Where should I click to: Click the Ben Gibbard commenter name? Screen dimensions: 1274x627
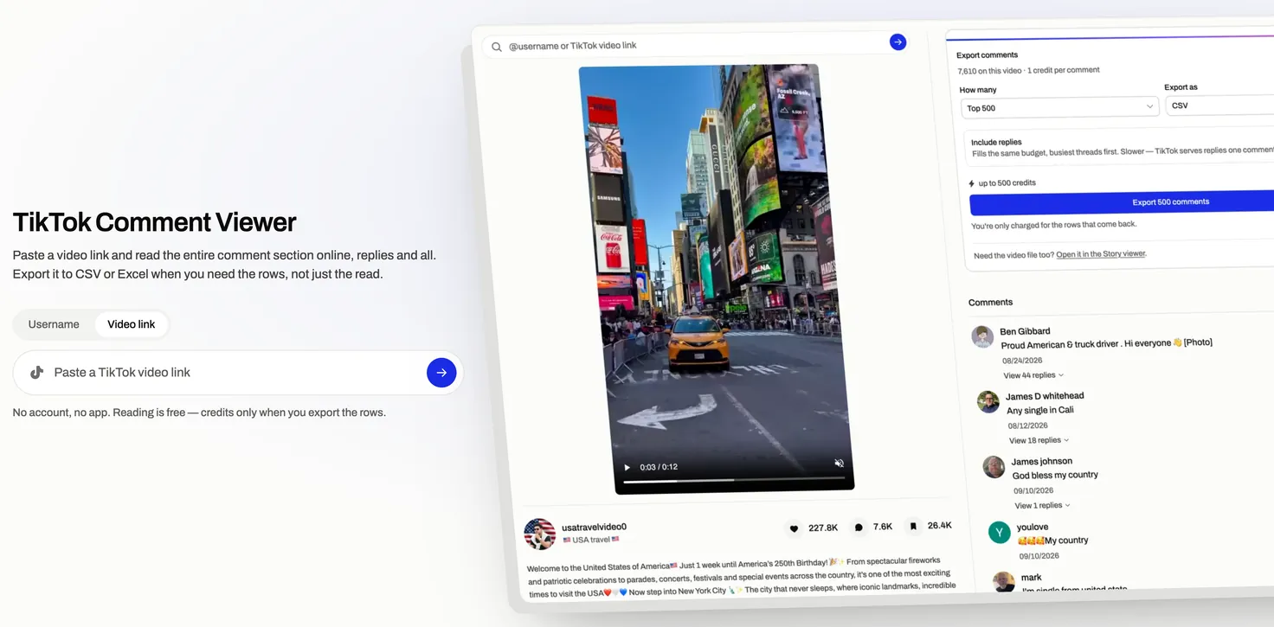[x=1025, y=331]
